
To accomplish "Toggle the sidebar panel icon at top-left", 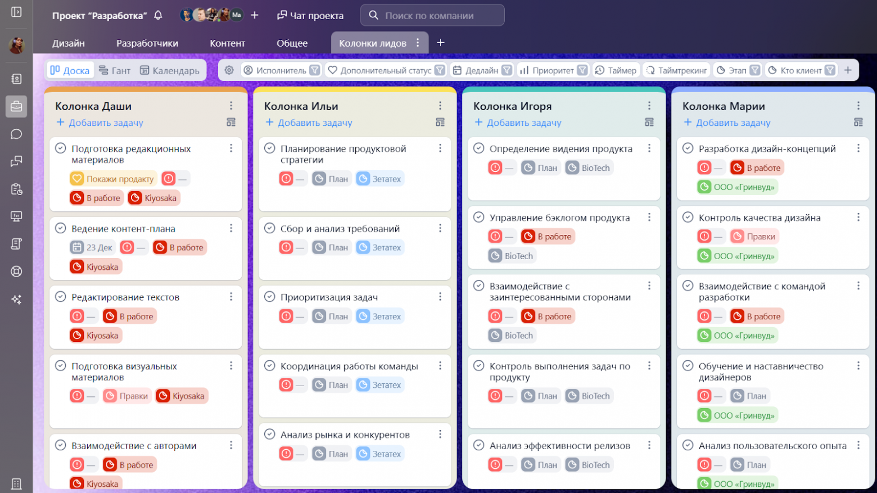I will click(x=16, y=12).
